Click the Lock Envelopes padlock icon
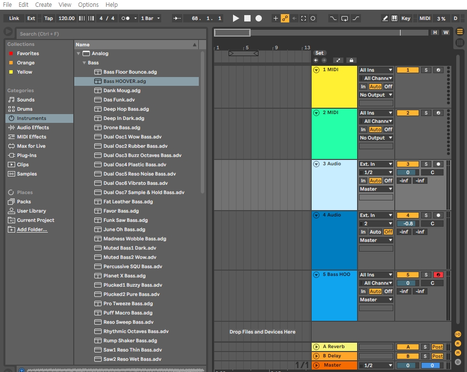Screen dimensions: 467x372 point(351,60)
